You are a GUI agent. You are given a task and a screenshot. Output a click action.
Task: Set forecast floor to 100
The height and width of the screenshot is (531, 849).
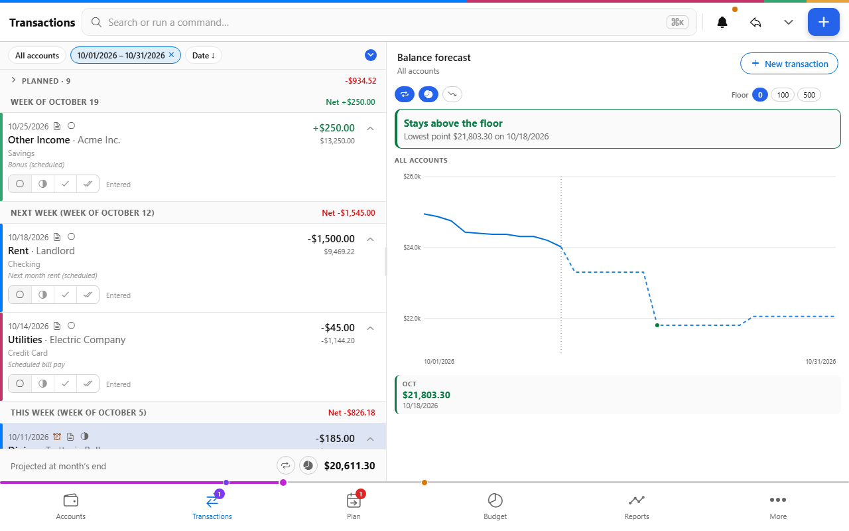783,95
